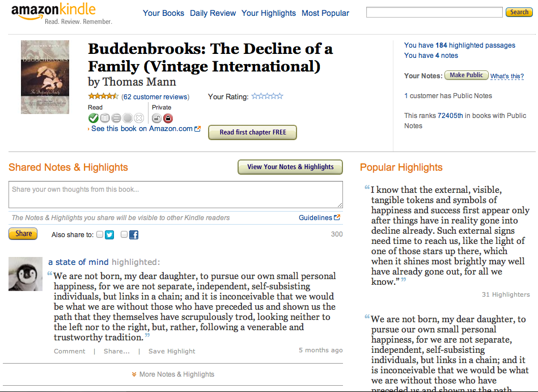Click the open-book reading status icon

(105, 118)
